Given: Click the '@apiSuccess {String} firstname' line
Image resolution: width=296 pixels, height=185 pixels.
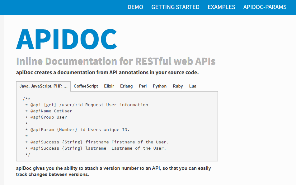Looking at the screenshot, I should coord(97,142).
